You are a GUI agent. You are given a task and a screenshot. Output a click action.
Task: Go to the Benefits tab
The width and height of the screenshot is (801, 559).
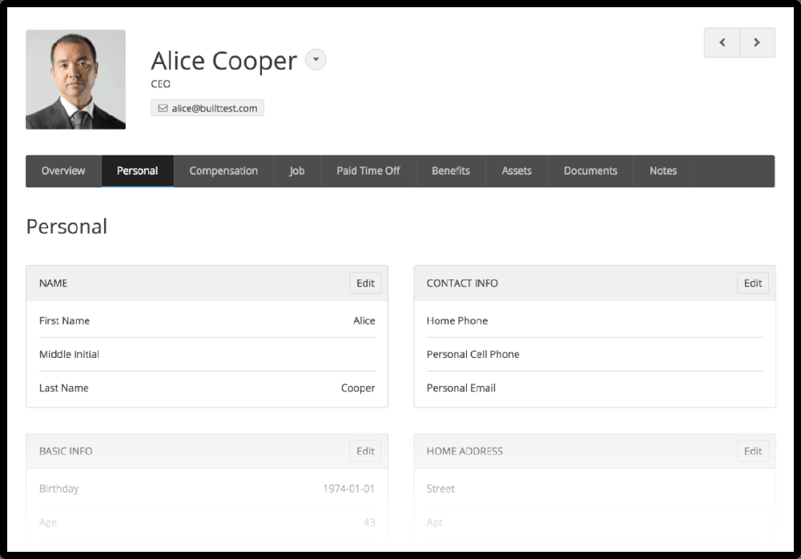[450, 171]
